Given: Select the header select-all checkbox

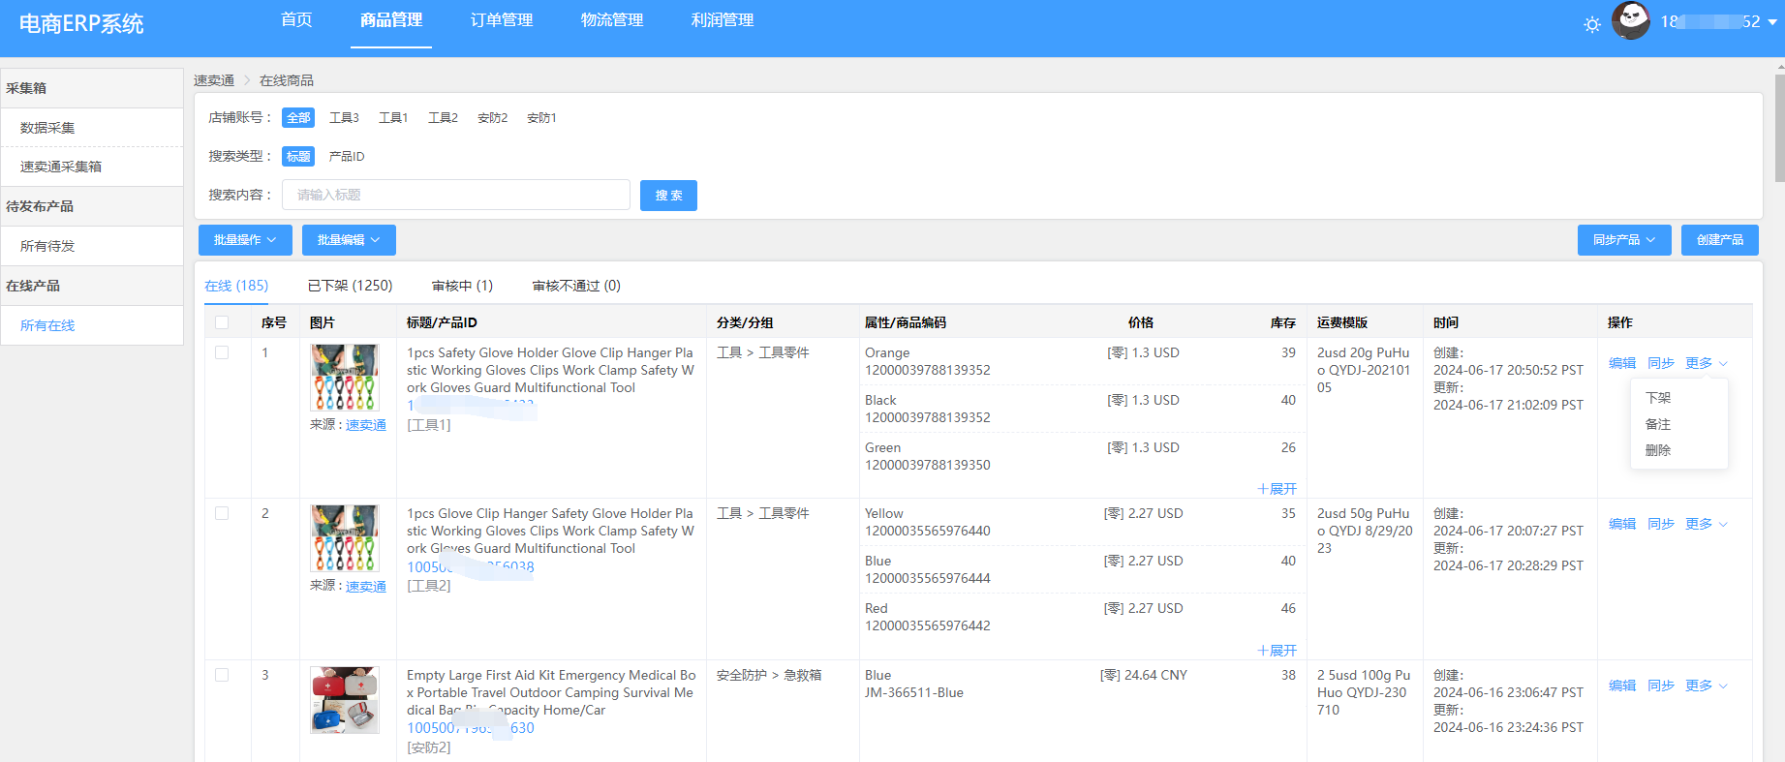Looking at the screenshot, I should tap(222, 322).
